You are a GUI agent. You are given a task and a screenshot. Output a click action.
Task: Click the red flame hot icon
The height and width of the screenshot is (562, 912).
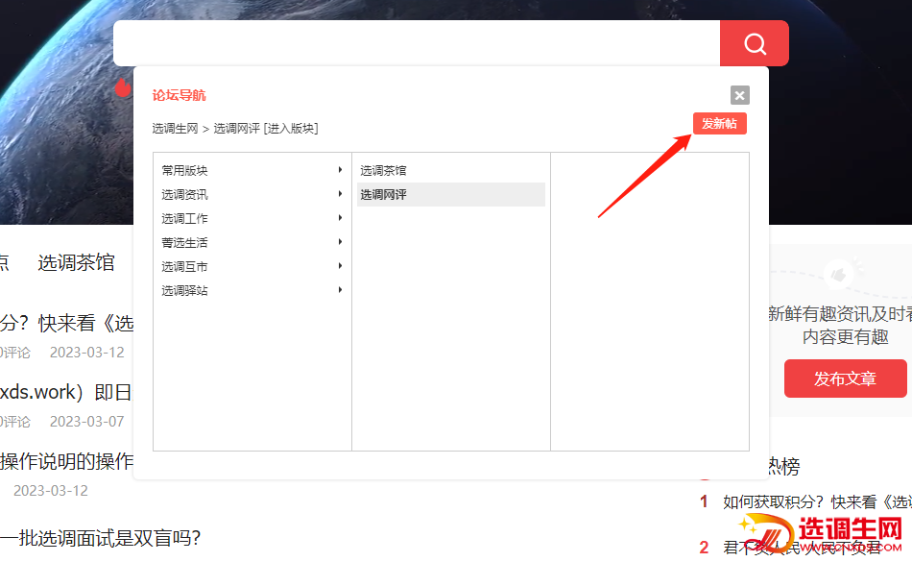[x=123, y=87]
